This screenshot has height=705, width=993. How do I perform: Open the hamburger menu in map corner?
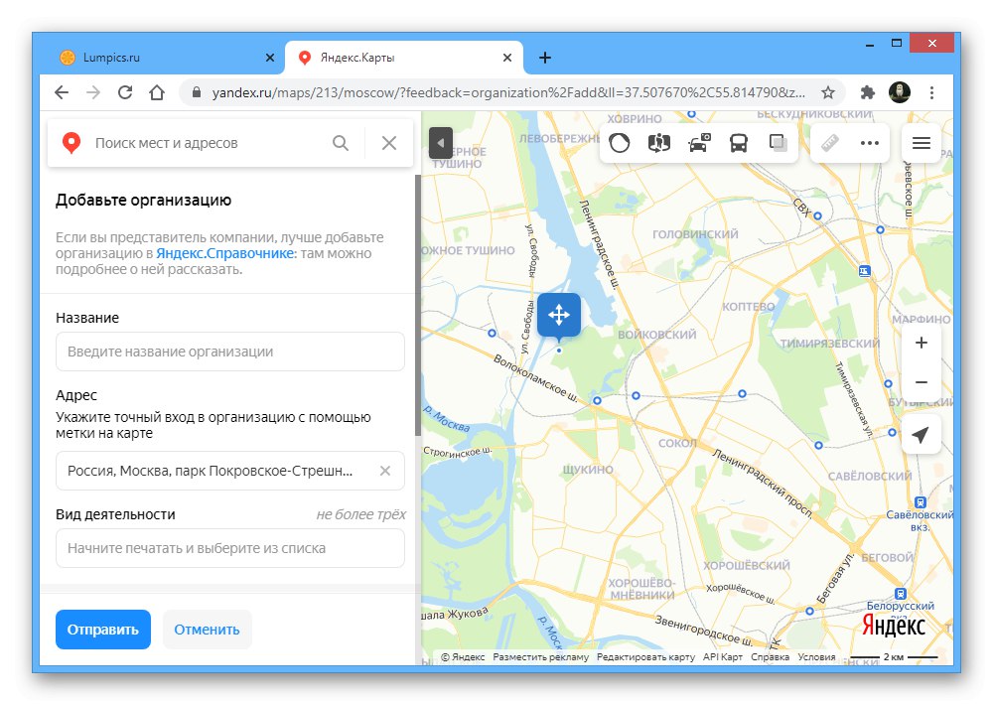point(921,142)
